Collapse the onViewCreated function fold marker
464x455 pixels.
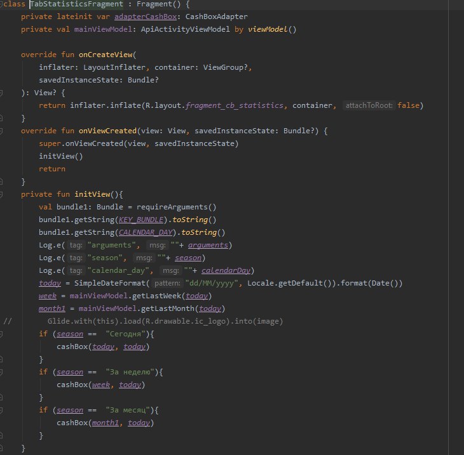click(1, 131)
